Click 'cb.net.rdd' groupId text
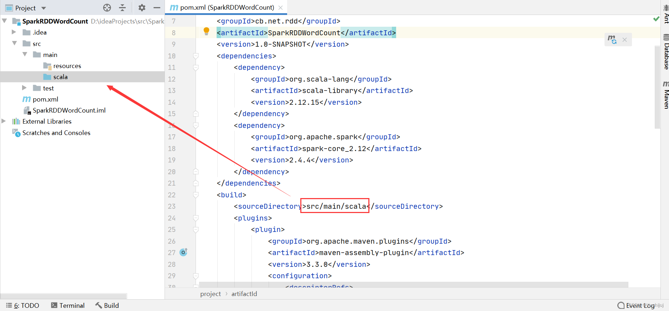Image resolution: width=669 pixels, height=311 pixels. (276, 21)
